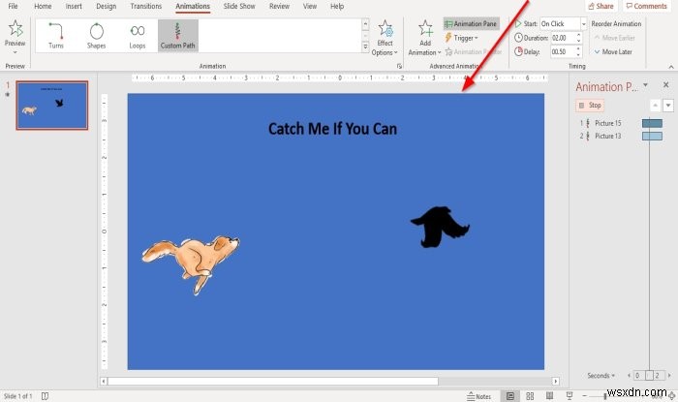Select Picture 15 animation entry
678x402 pixels.
tap(607, 123)
